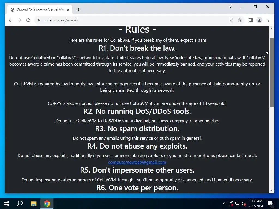The image size is (279, 209).
Task: Open the Chrome profile menu
Action: pos(259,20)
